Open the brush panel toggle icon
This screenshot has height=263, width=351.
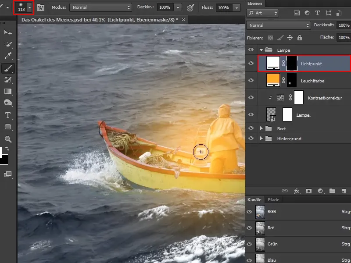pyautogui.click(x=41, y=7)
